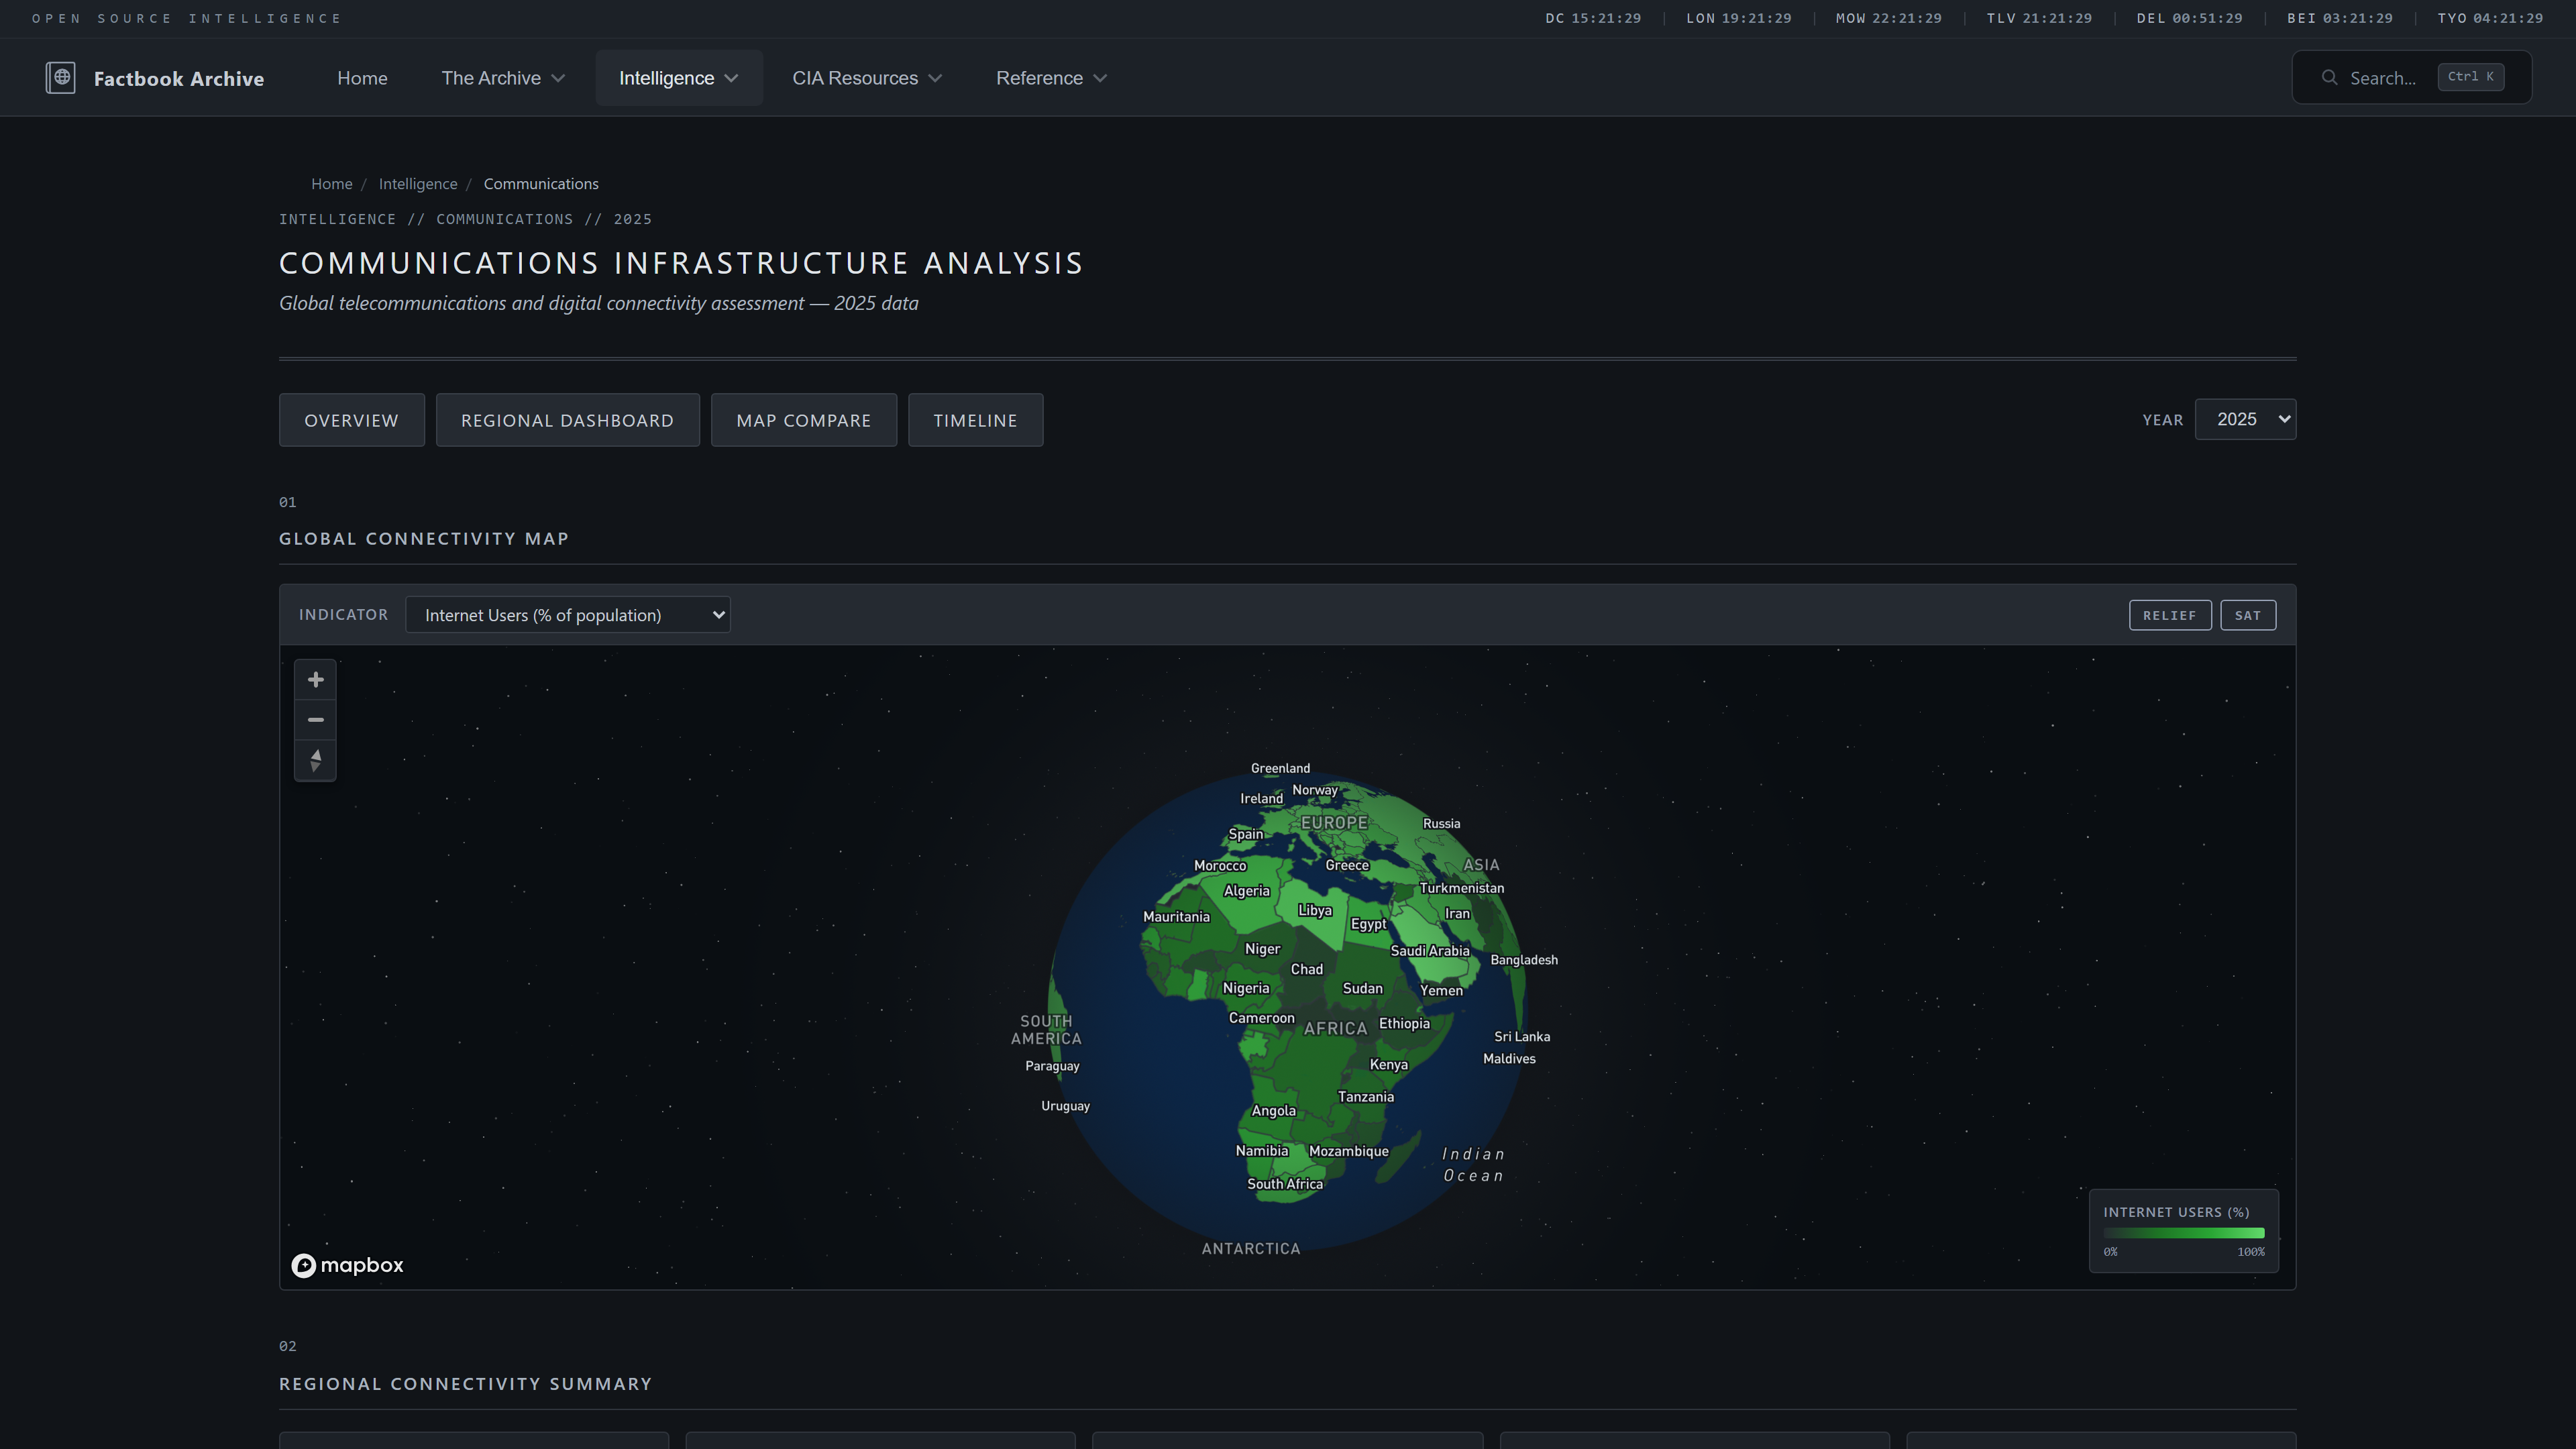The image size is (2576, 1449).
Task: Zoom out with the minus map icon
Action: pyautogui.click(x=315, y=720)
